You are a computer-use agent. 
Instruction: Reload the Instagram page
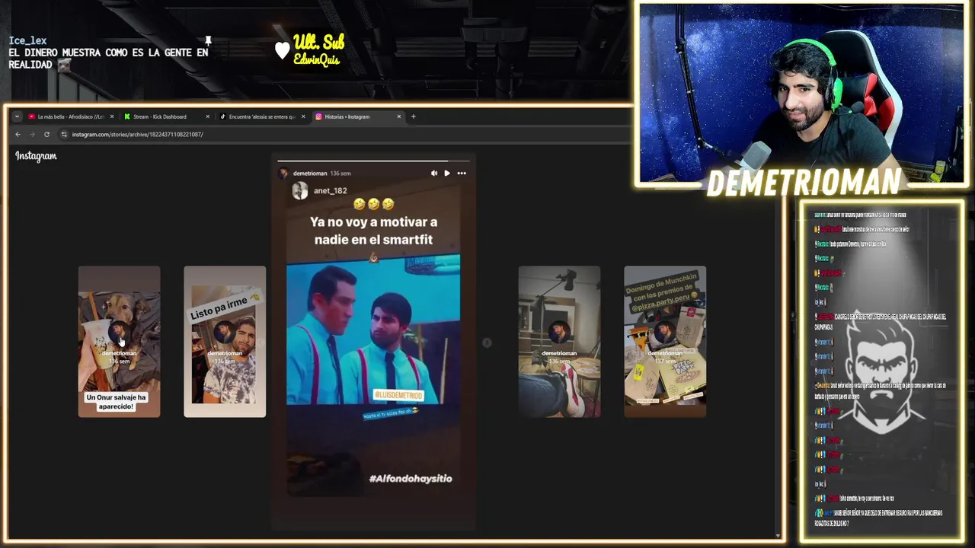pyautogui.click(x=46, y=134)
